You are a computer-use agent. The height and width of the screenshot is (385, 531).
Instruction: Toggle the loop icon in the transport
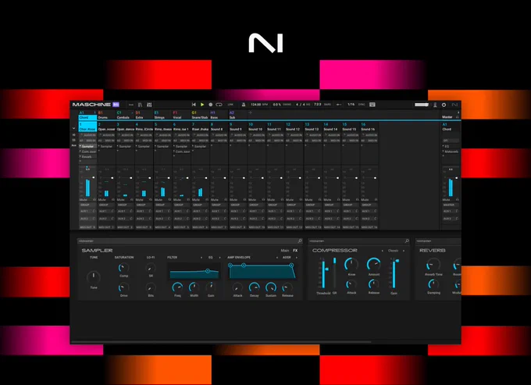(x=219, y=105)
